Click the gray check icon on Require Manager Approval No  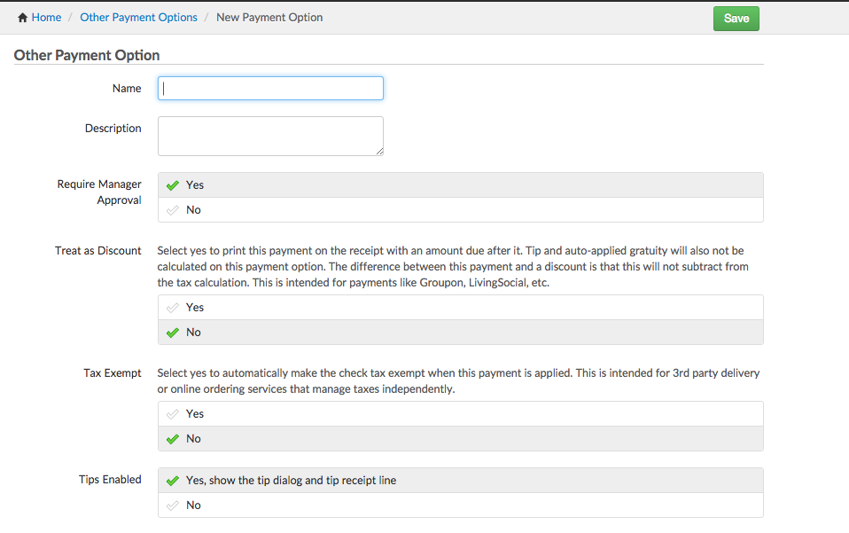point(173,209)
